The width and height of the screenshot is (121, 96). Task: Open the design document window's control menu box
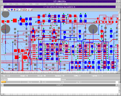(2, 7)
